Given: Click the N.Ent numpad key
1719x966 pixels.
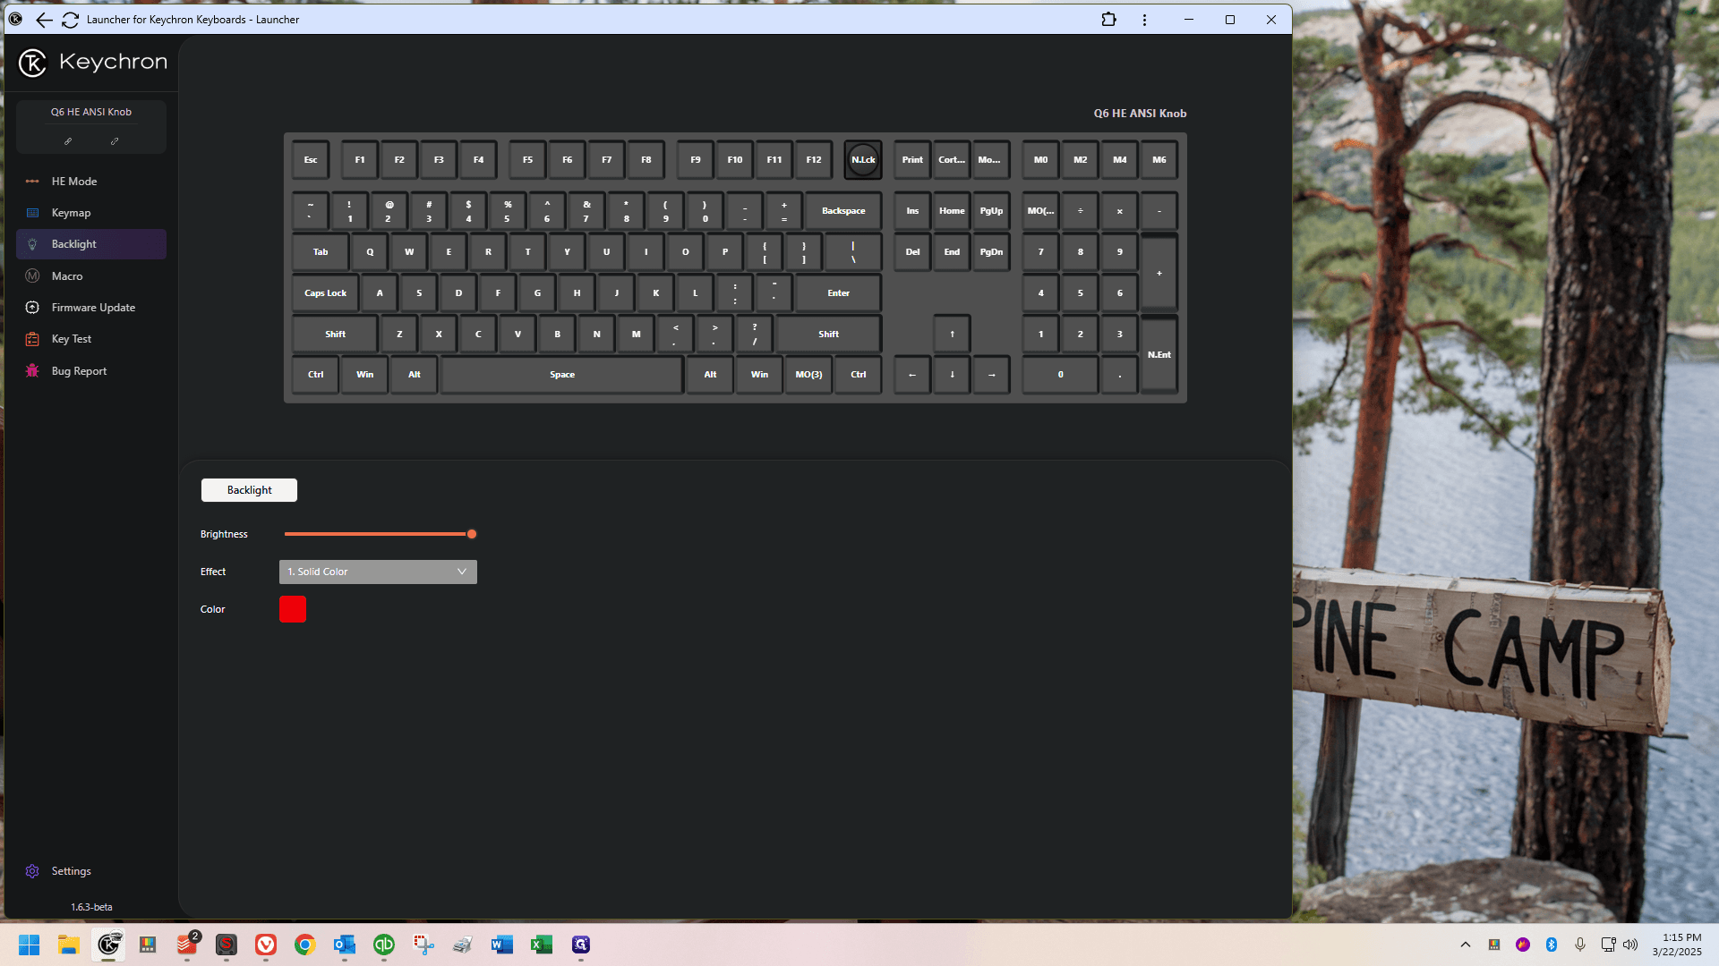Looking at the screenshot, I should (x=1159, y=354).
